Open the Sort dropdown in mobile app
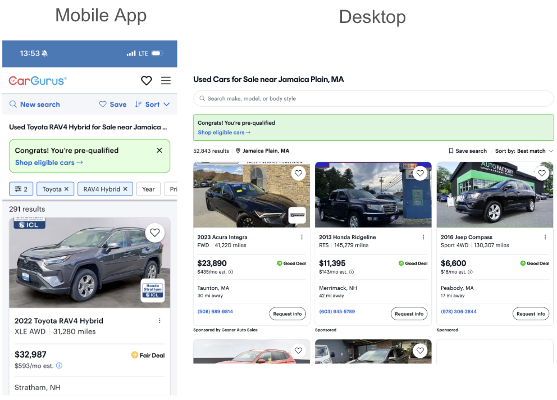The width and height of the screenshot is (557, 400). (x=152, y=104)
